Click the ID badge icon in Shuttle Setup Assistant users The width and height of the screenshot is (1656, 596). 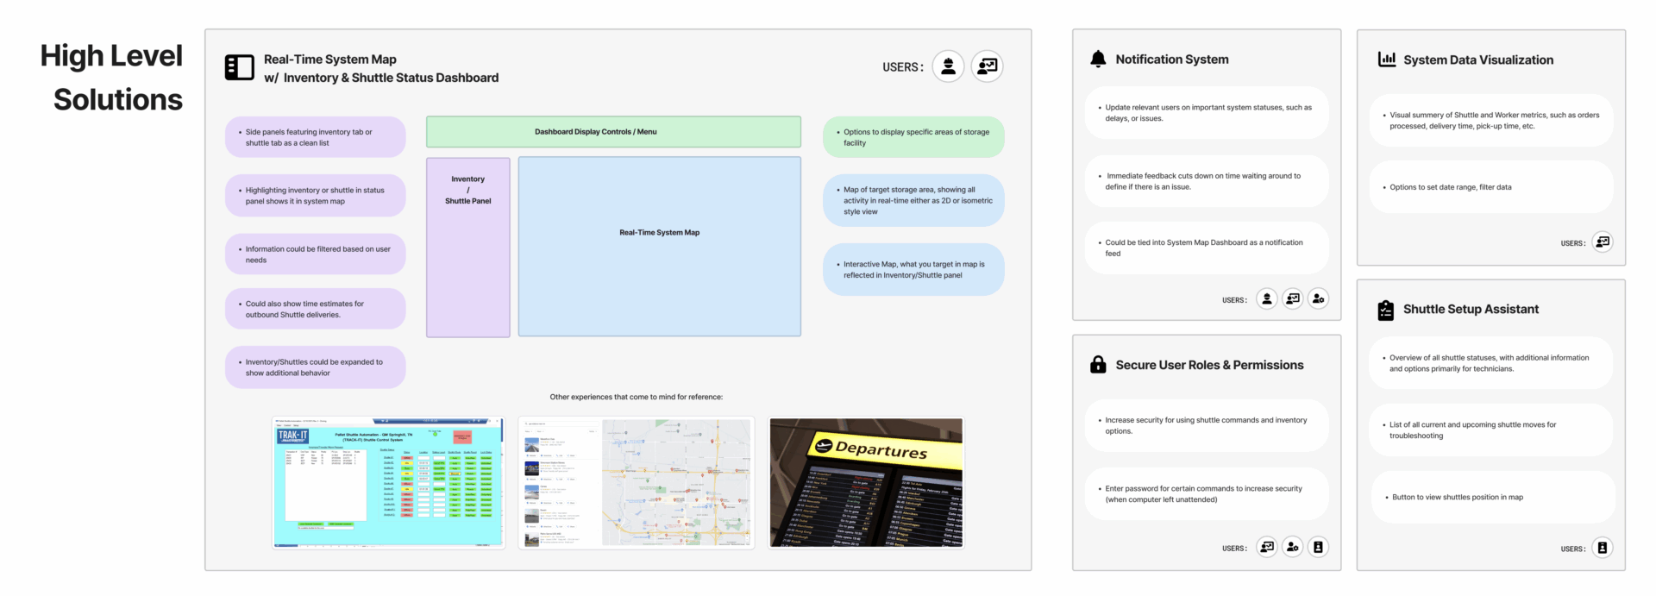pos(1602,548)
